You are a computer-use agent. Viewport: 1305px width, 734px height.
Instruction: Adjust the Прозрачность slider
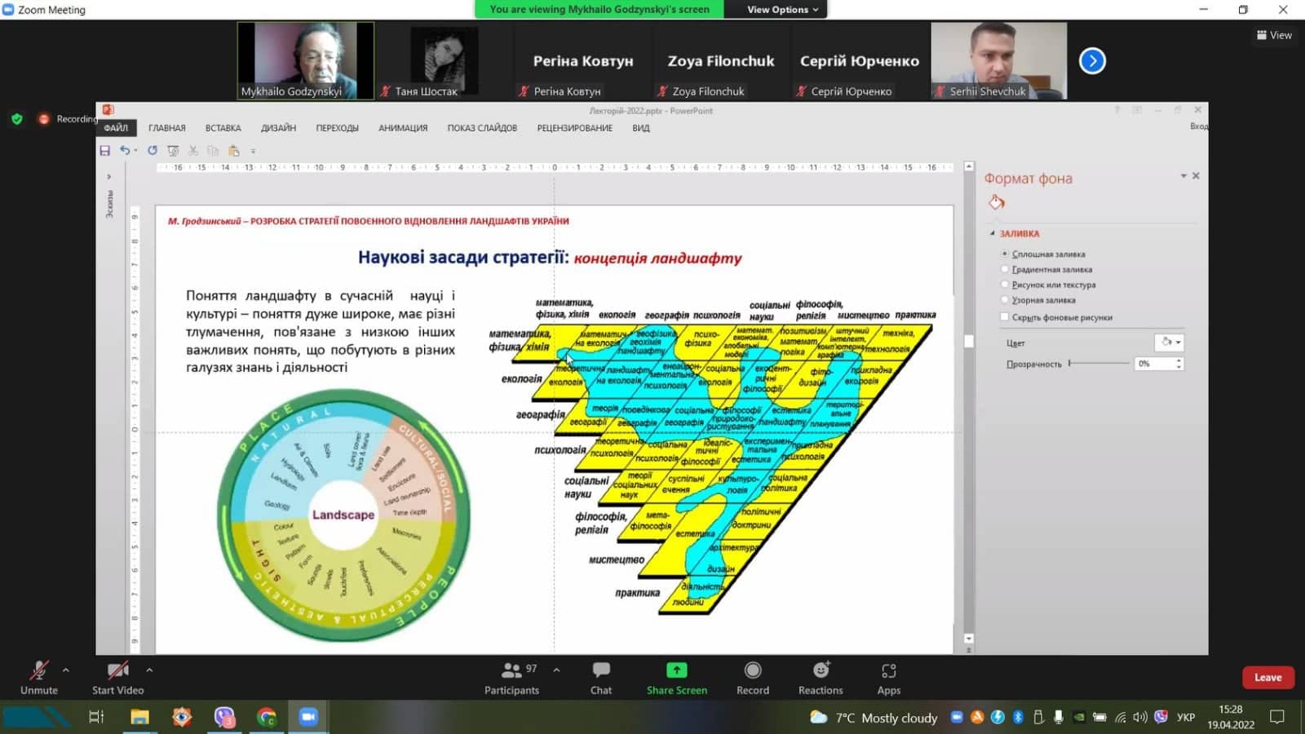pyautogui.click(x=1099, y=363)
